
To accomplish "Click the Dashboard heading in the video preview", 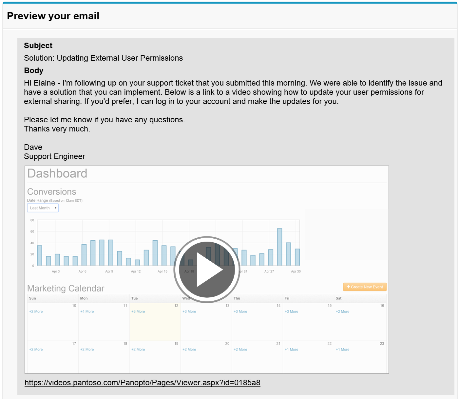I will pyautogui.click(x=57, y=173).
